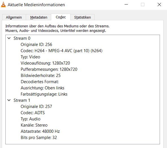Viewport: 167px width, 148px height.
Task: Select the Stream 0 tree entry
Action: (x=22, y=38)
